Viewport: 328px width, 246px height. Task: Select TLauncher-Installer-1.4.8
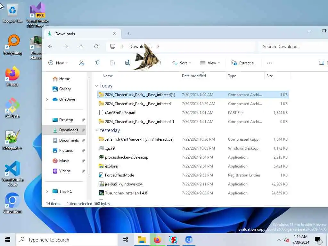coord(193,193)
